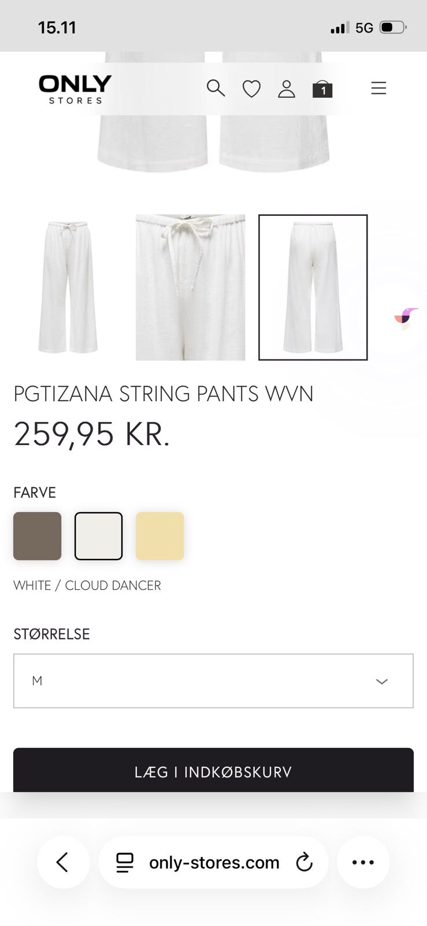Expand the Størrelse size dropdown
This screenshot has width=427, height=926.
[213, 681]
